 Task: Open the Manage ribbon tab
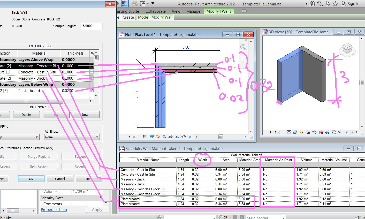click(193, 11)
